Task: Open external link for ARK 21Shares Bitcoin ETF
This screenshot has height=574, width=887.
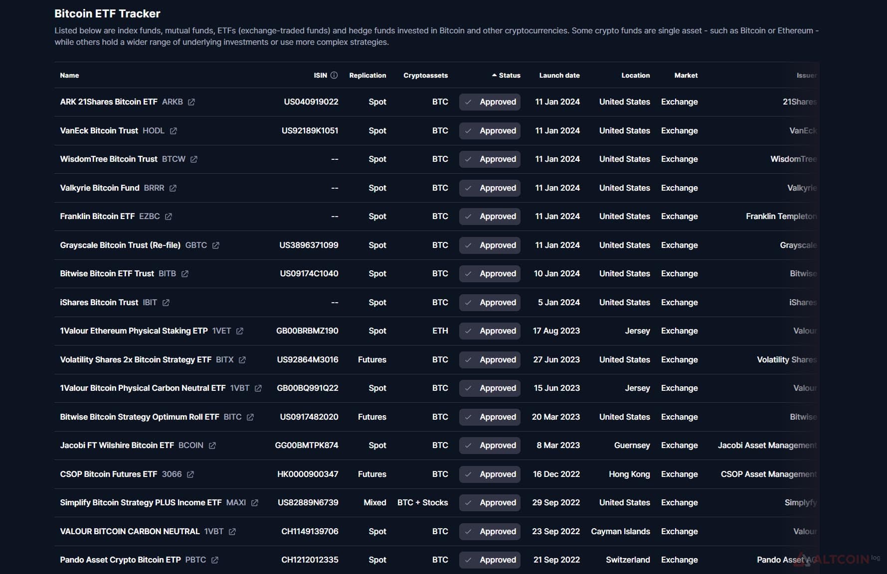Action: [x=191, y=102]
